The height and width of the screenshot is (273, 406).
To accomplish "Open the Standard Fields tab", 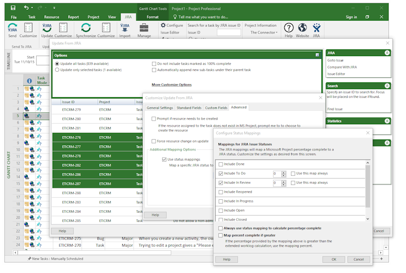I will pyautogui.click(x=189, y=108).
